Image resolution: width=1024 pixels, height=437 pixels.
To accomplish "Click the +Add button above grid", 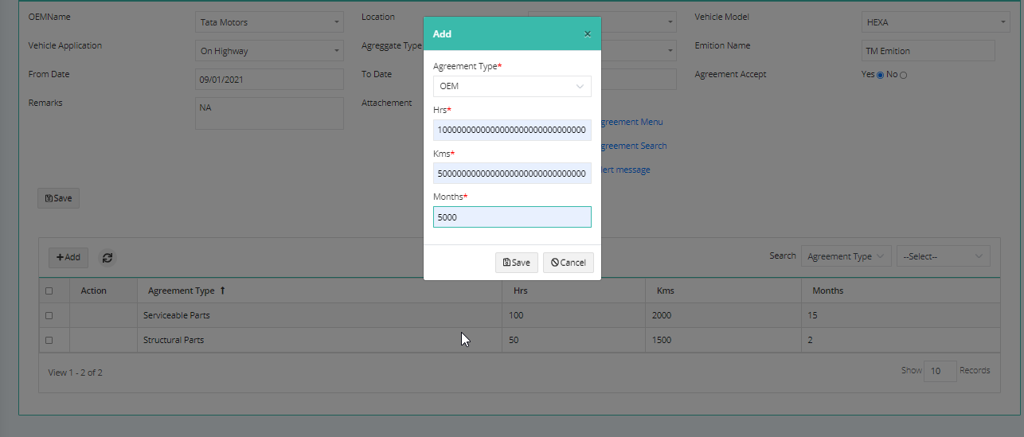I will [x=68, y=257].
